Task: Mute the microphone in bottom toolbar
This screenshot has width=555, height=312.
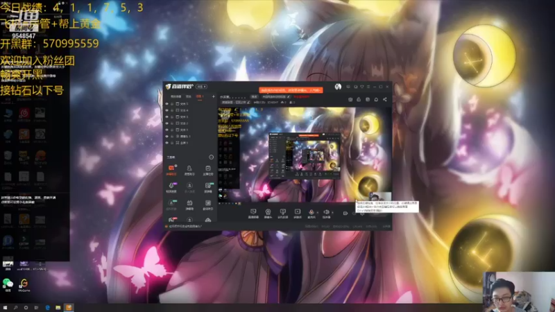Action: pyautogui.click(x=311, y=213)
